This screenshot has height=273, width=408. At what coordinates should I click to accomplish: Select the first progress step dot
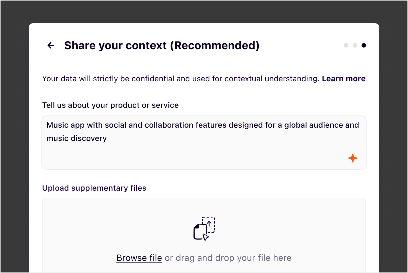346,45
